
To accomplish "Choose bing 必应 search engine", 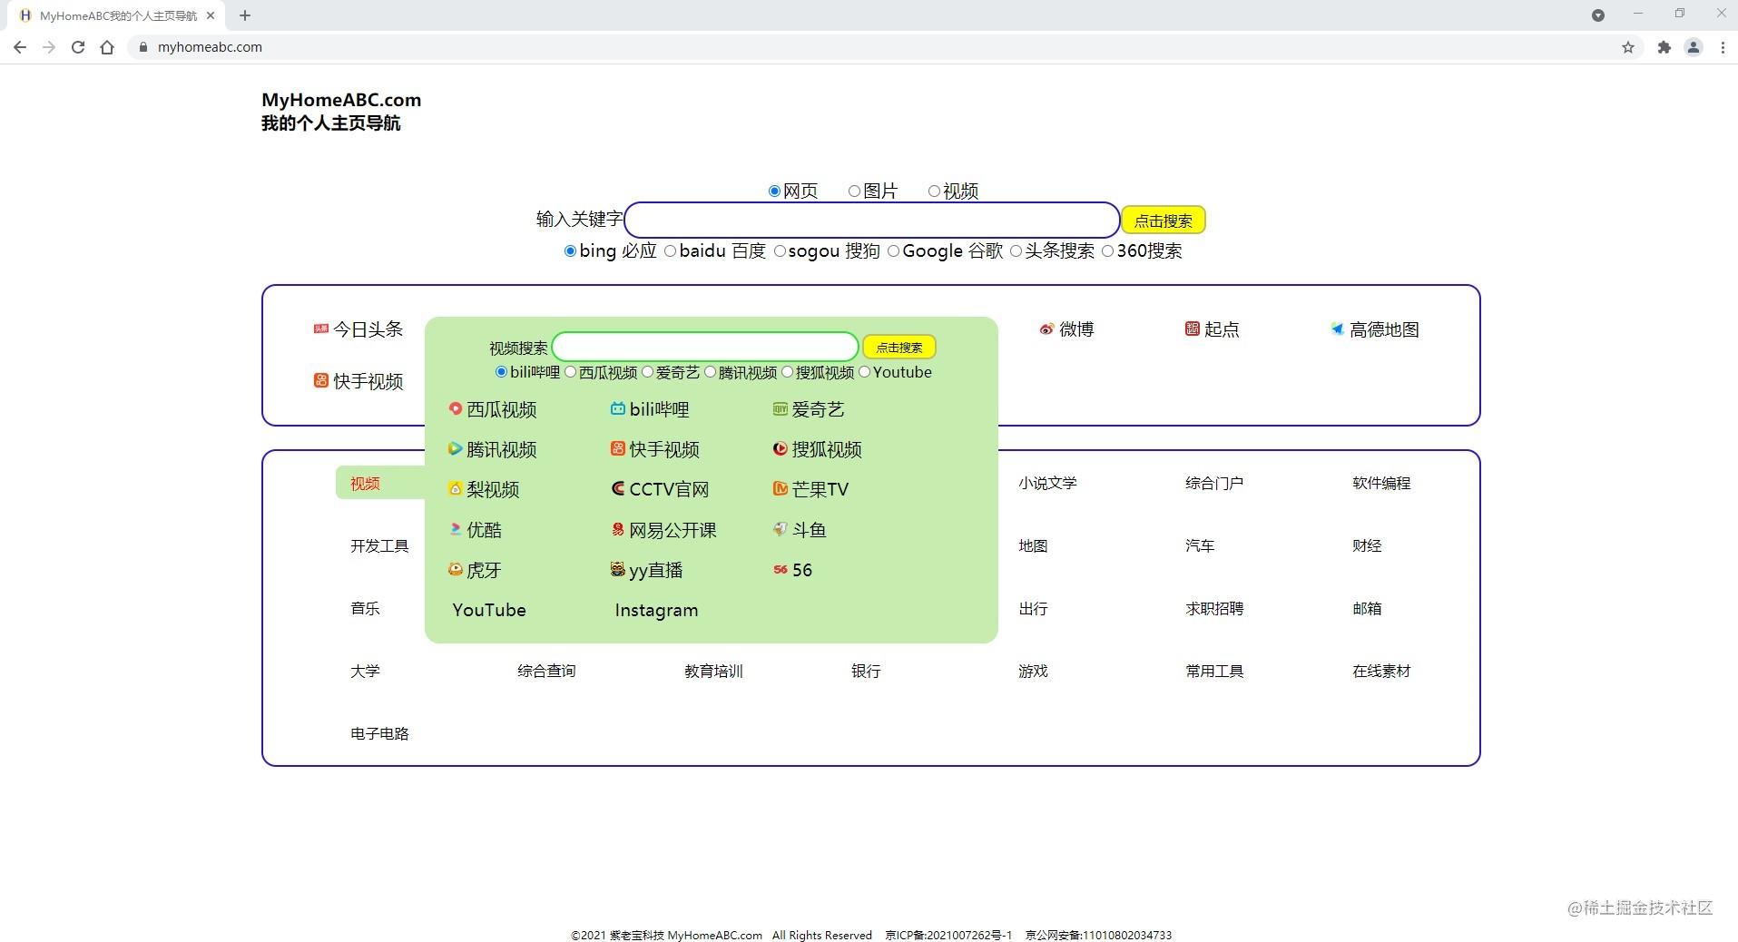I will (570, 250).
